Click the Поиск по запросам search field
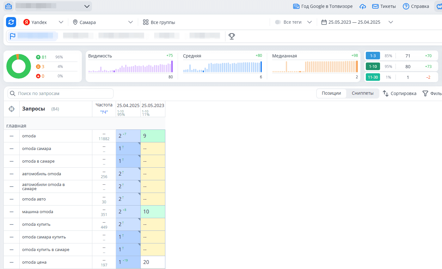Screen dimensions: 442x269 coord(61,93)
